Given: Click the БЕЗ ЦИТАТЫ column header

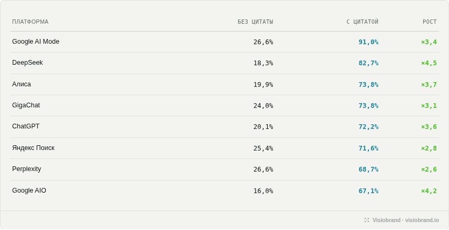Looking at the screenshot, I should point(256,22).
